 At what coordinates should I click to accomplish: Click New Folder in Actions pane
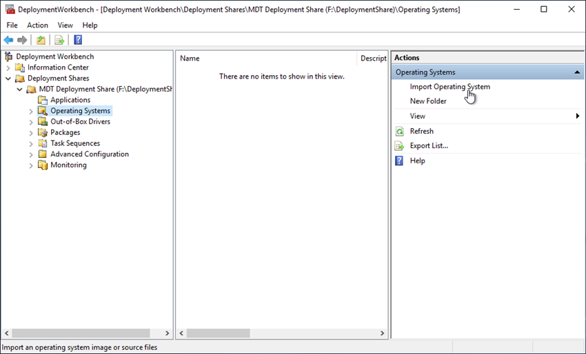tap(428, 101)
